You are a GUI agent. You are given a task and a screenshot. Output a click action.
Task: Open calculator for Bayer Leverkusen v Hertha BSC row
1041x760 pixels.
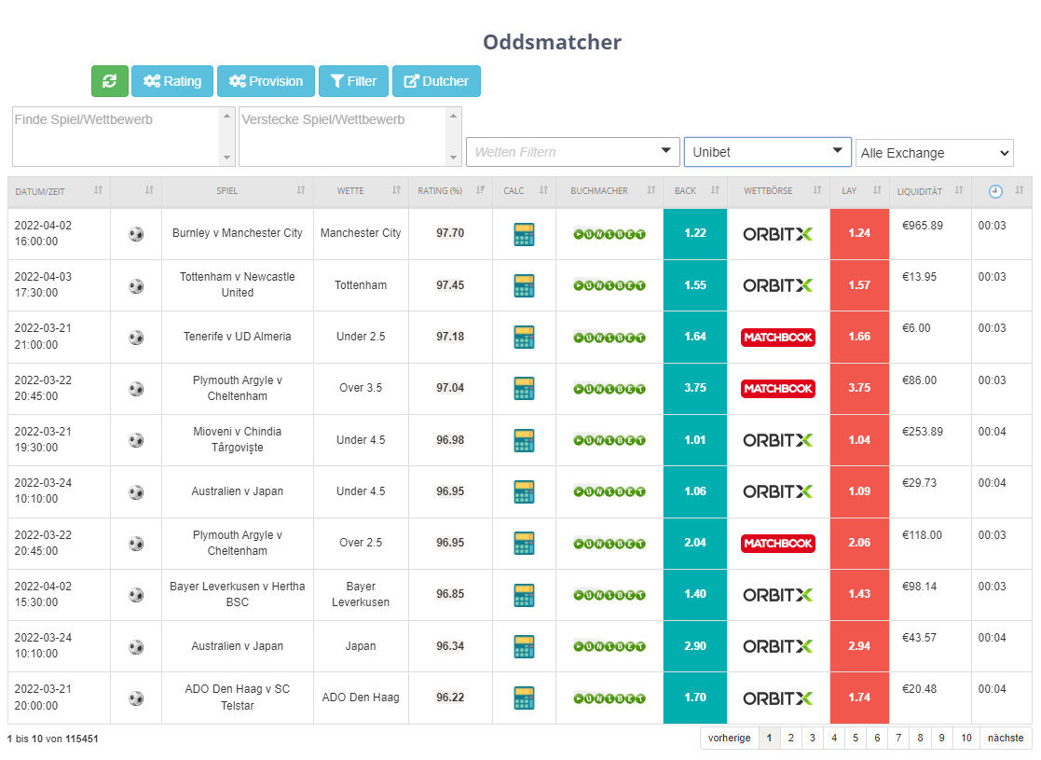pos(524,595)
